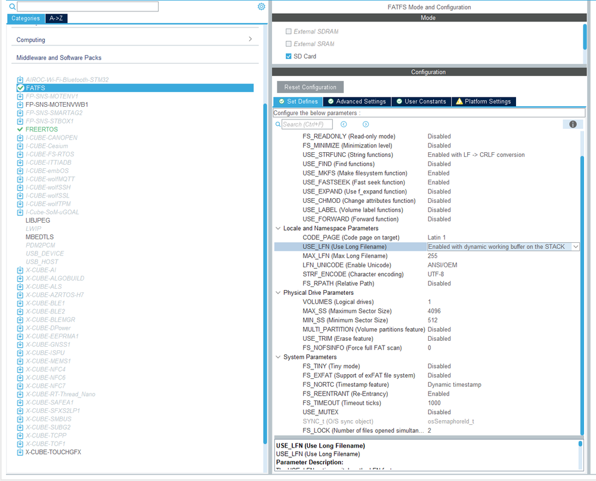Screen dimensions: 596x481
Task: Uncheck the SD Card checkbox
Action: pyautogui.click(x=289, y=56)
